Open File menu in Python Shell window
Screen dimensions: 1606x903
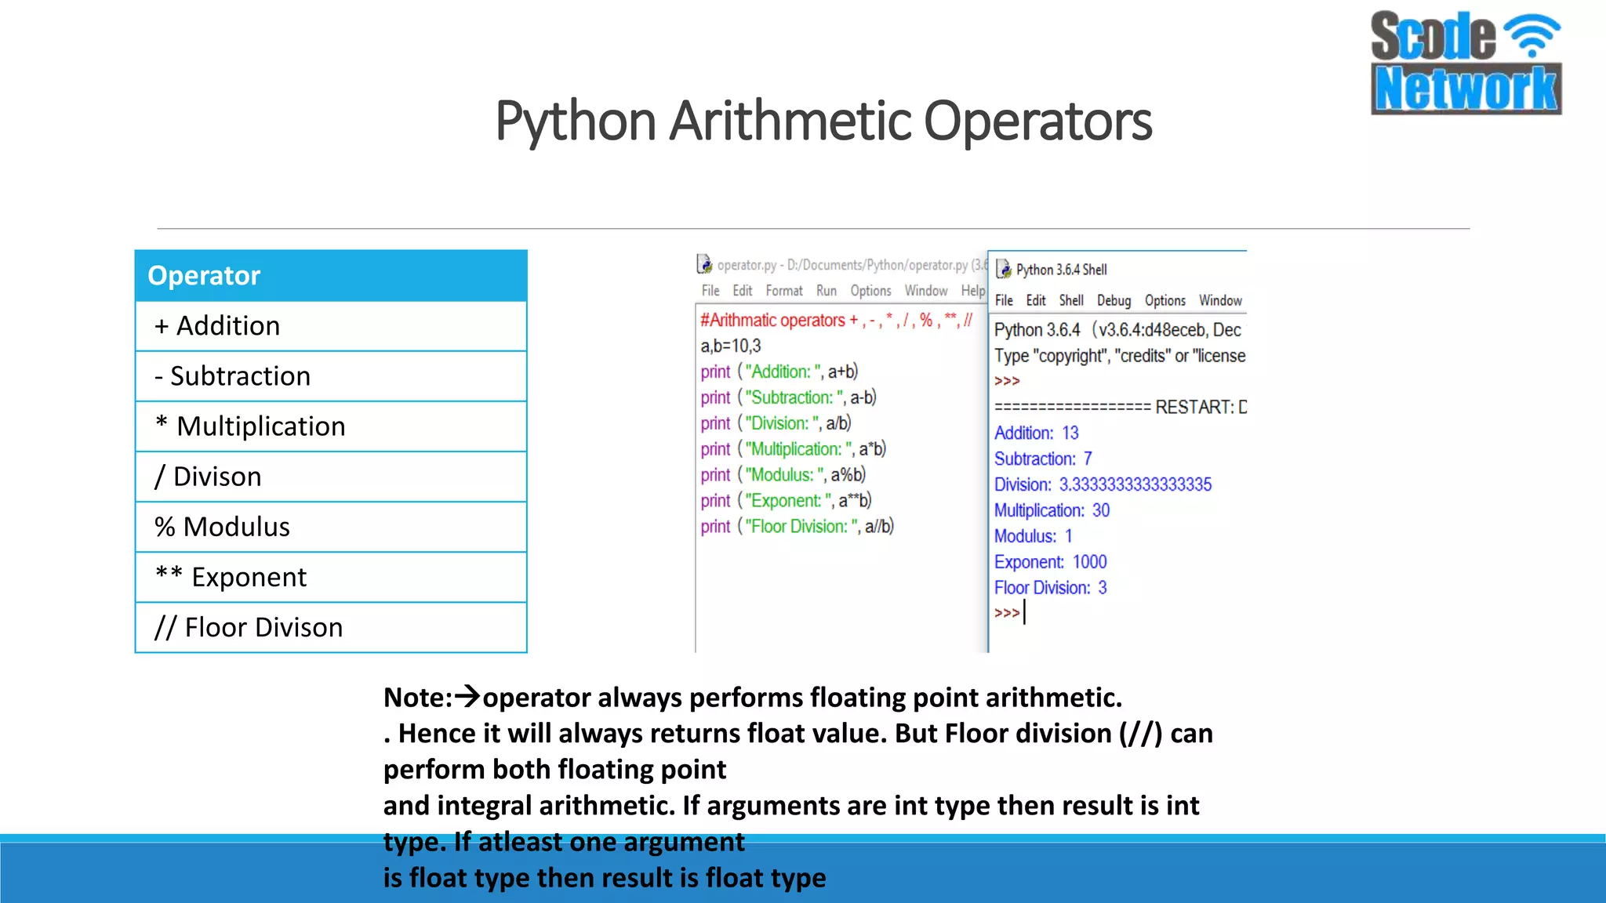[1004, 300]
